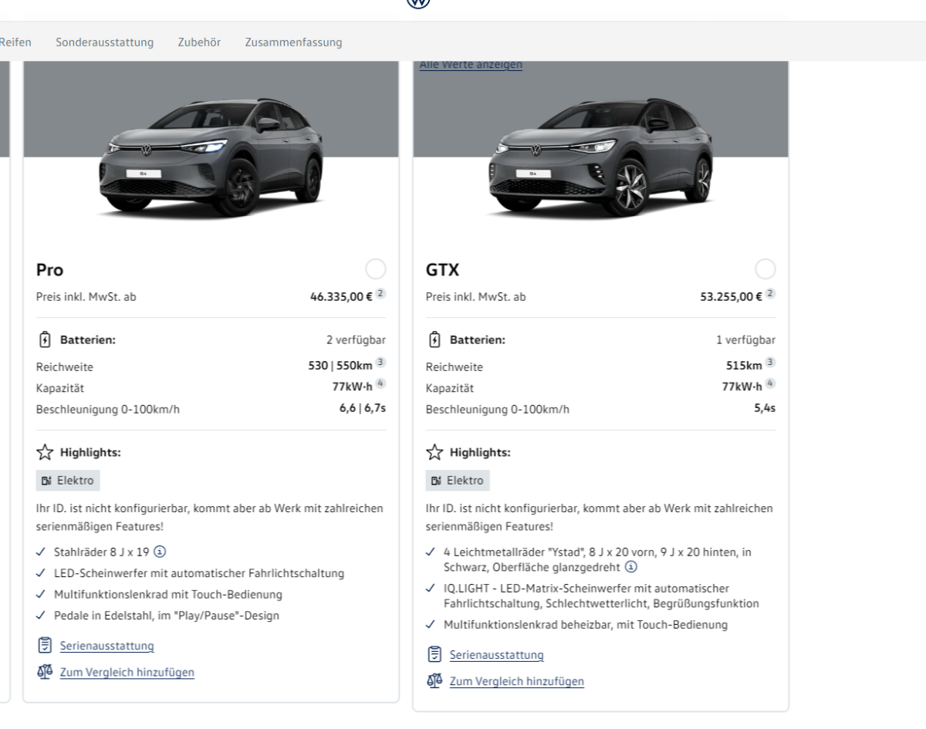Click the acceleration value '6,6 | 6,7s'

363,408
